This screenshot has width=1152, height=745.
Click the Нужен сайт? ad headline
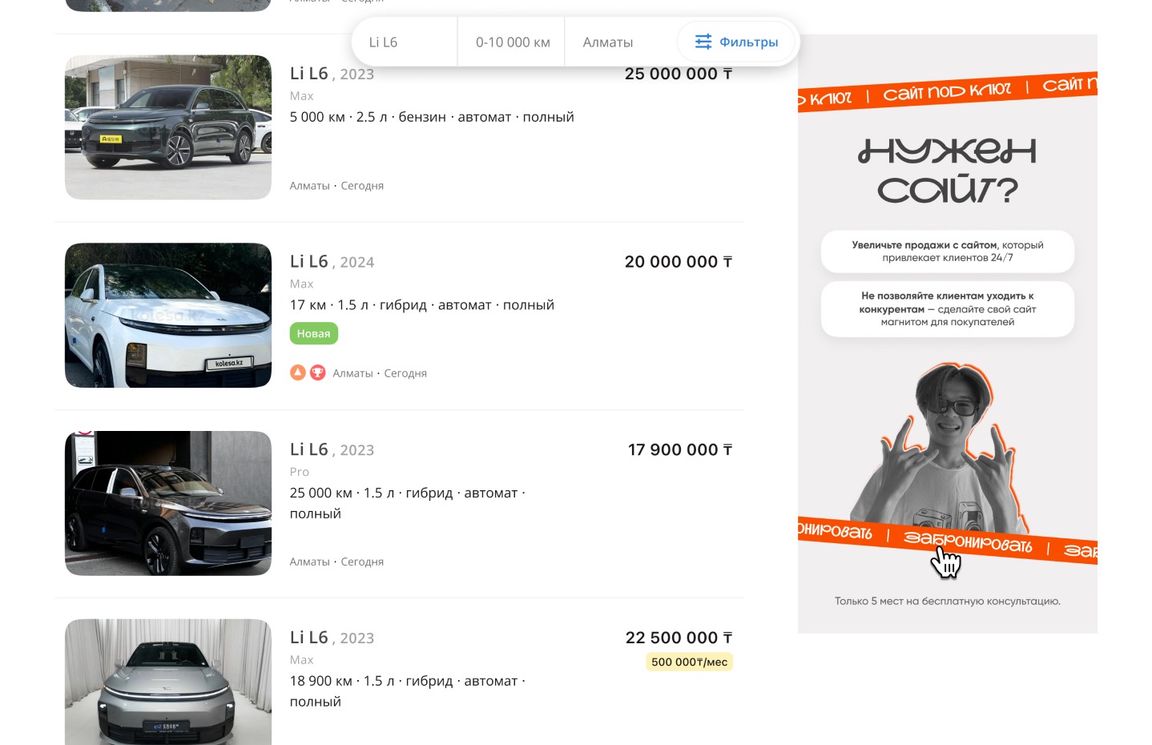coord(948,171)
